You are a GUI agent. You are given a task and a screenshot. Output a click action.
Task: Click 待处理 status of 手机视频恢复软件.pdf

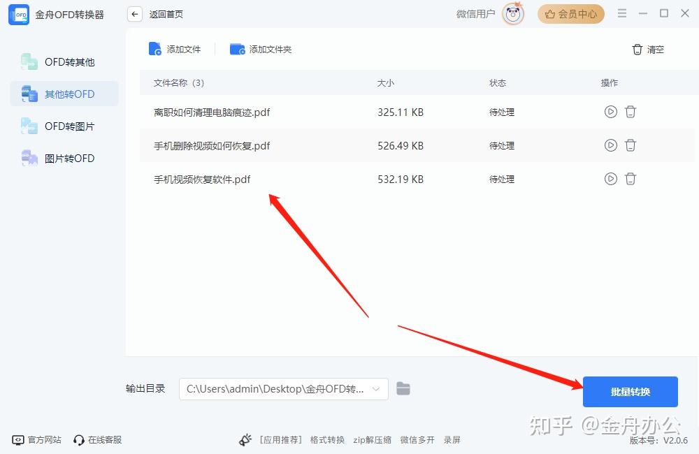(x=502, y=180)
